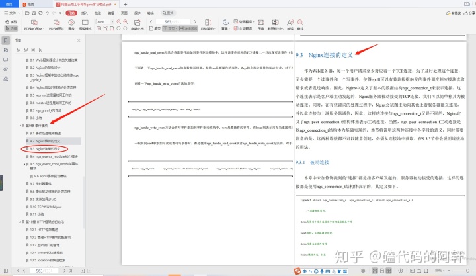476x276 pixels.
Task: Jump to first page in status bar
Action: coord(18,271)
